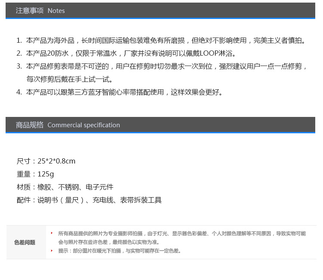Select the 商品规格 header title
This screenshot has height=280, width=323.
coord(30,125)
